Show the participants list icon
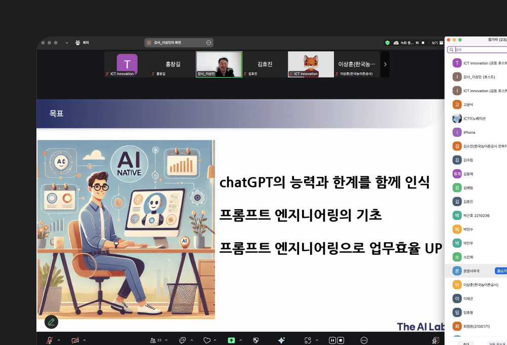The height and width of the screenshot is (345, 507). [x=154, y=340]
